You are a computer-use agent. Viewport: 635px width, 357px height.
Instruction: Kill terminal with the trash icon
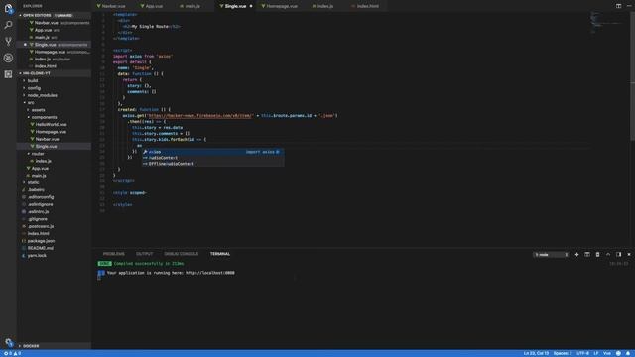[597, 254]
